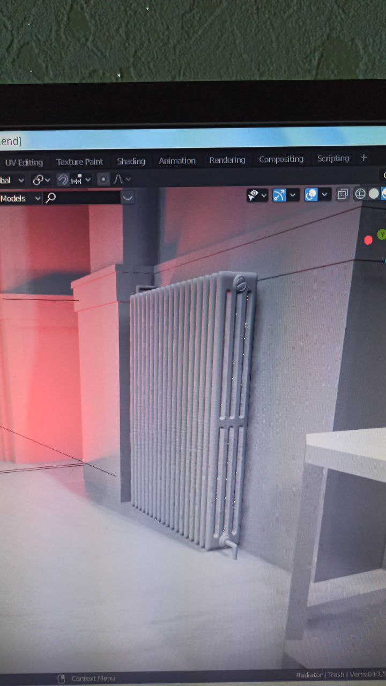This screenshot has height=686, width=386.
Task: Open the pivot point dropdown
Action: [41, 180]
